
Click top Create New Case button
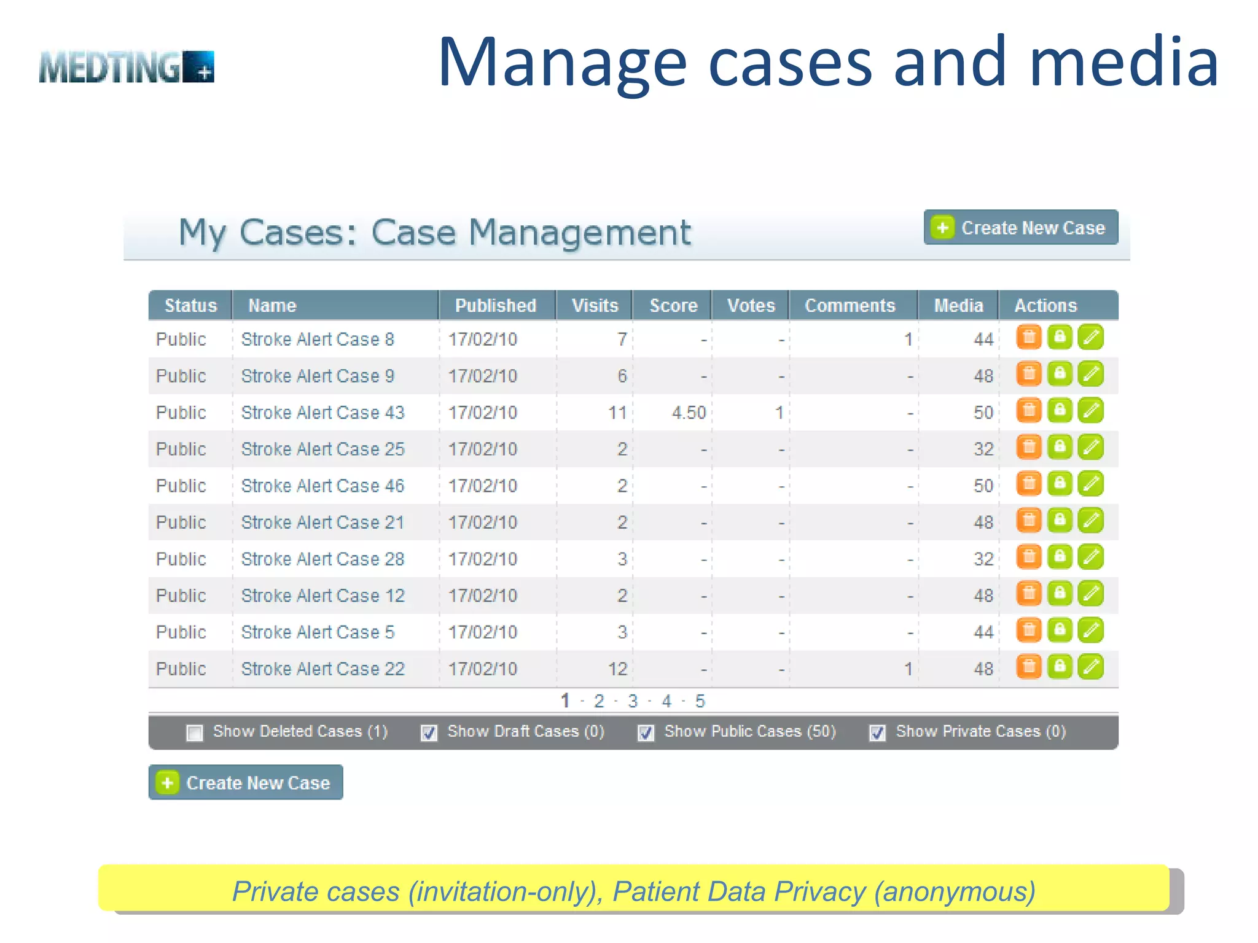(1021, 228)
